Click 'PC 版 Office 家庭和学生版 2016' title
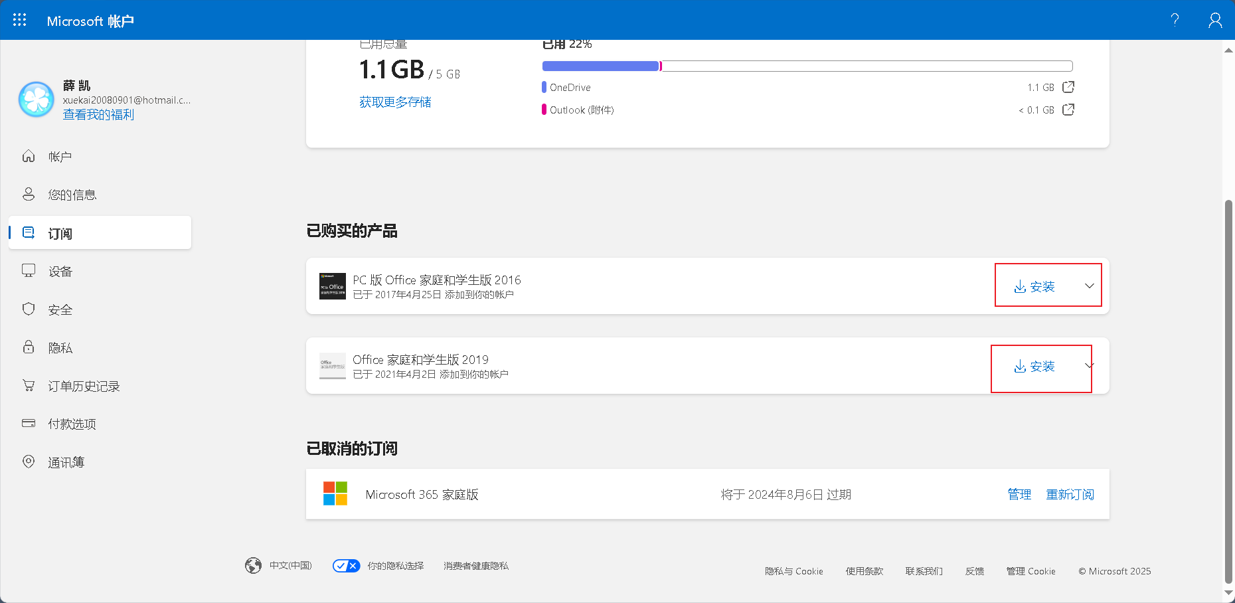This screenshot has height=603, width=1235. pos(437,280)
